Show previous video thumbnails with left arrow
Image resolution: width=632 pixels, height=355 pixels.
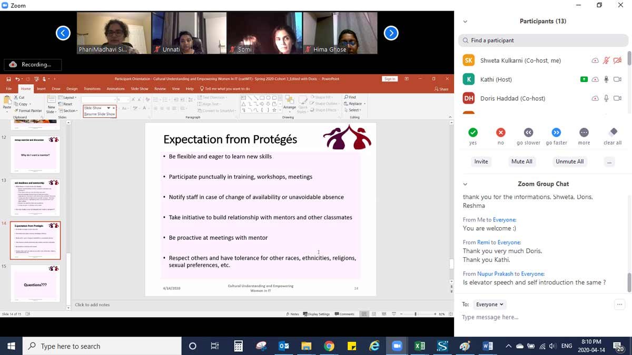[x=63, y=33]
